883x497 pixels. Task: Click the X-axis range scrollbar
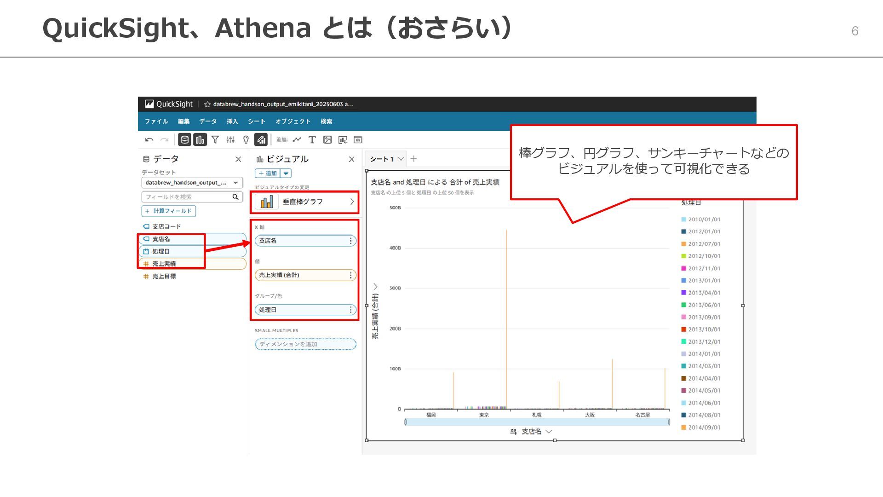[x=537, y=422]
